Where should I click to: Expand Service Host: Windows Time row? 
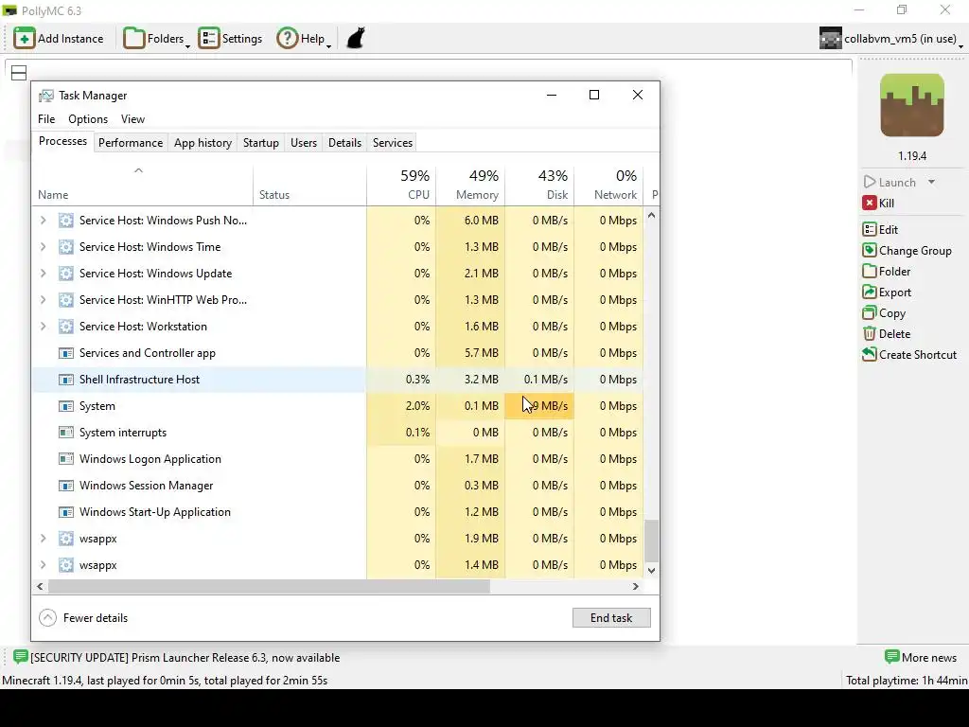(43, 247)
